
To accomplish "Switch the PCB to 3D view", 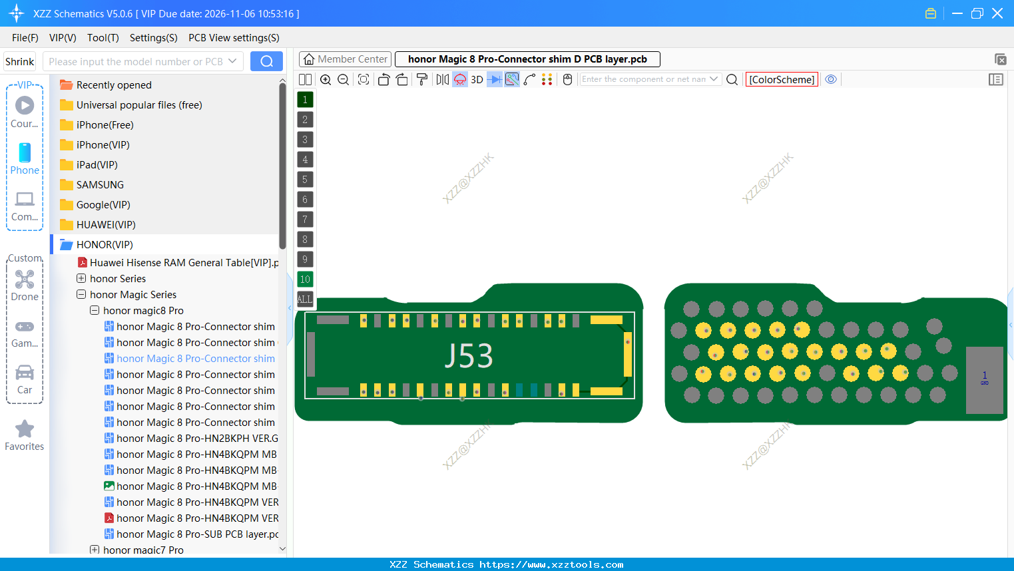I will point(476,79).
